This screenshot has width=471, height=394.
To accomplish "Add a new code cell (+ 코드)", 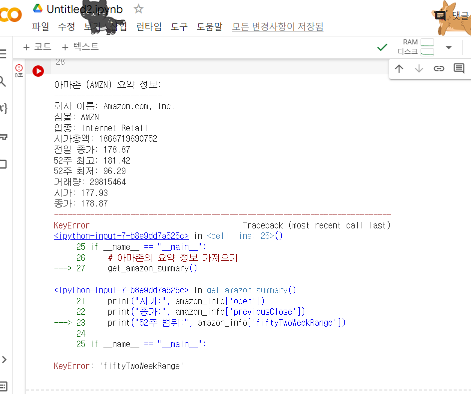I will 37,47.
